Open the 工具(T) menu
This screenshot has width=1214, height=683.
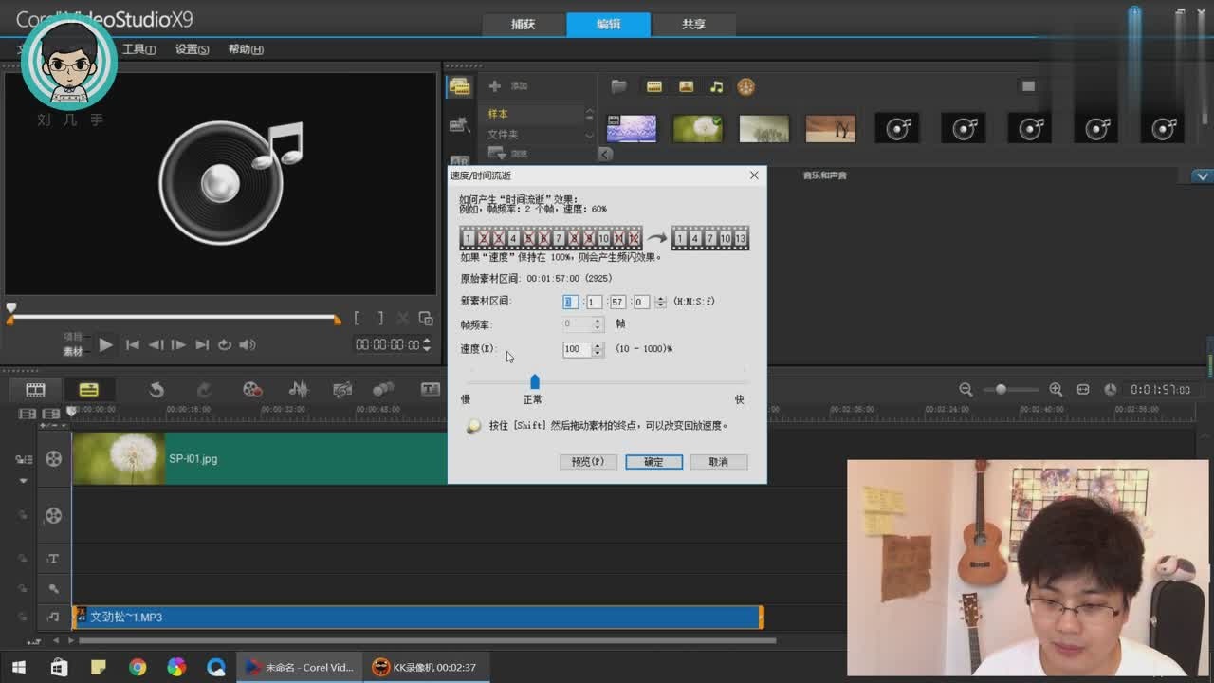(x=138, y=49)
